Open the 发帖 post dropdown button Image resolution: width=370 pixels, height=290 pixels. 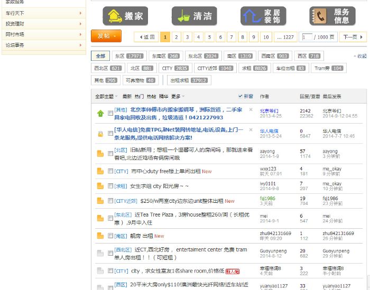point(106,36)
